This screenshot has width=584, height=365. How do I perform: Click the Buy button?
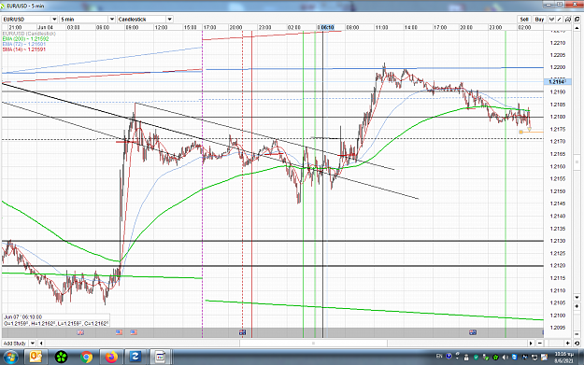tap(539, 20)
